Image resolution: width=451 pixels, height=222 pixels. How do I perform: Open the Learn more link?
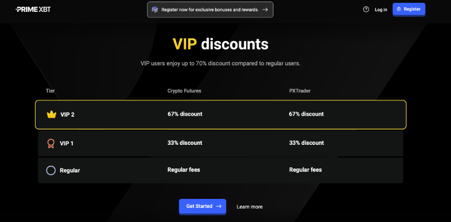point(249,206)
